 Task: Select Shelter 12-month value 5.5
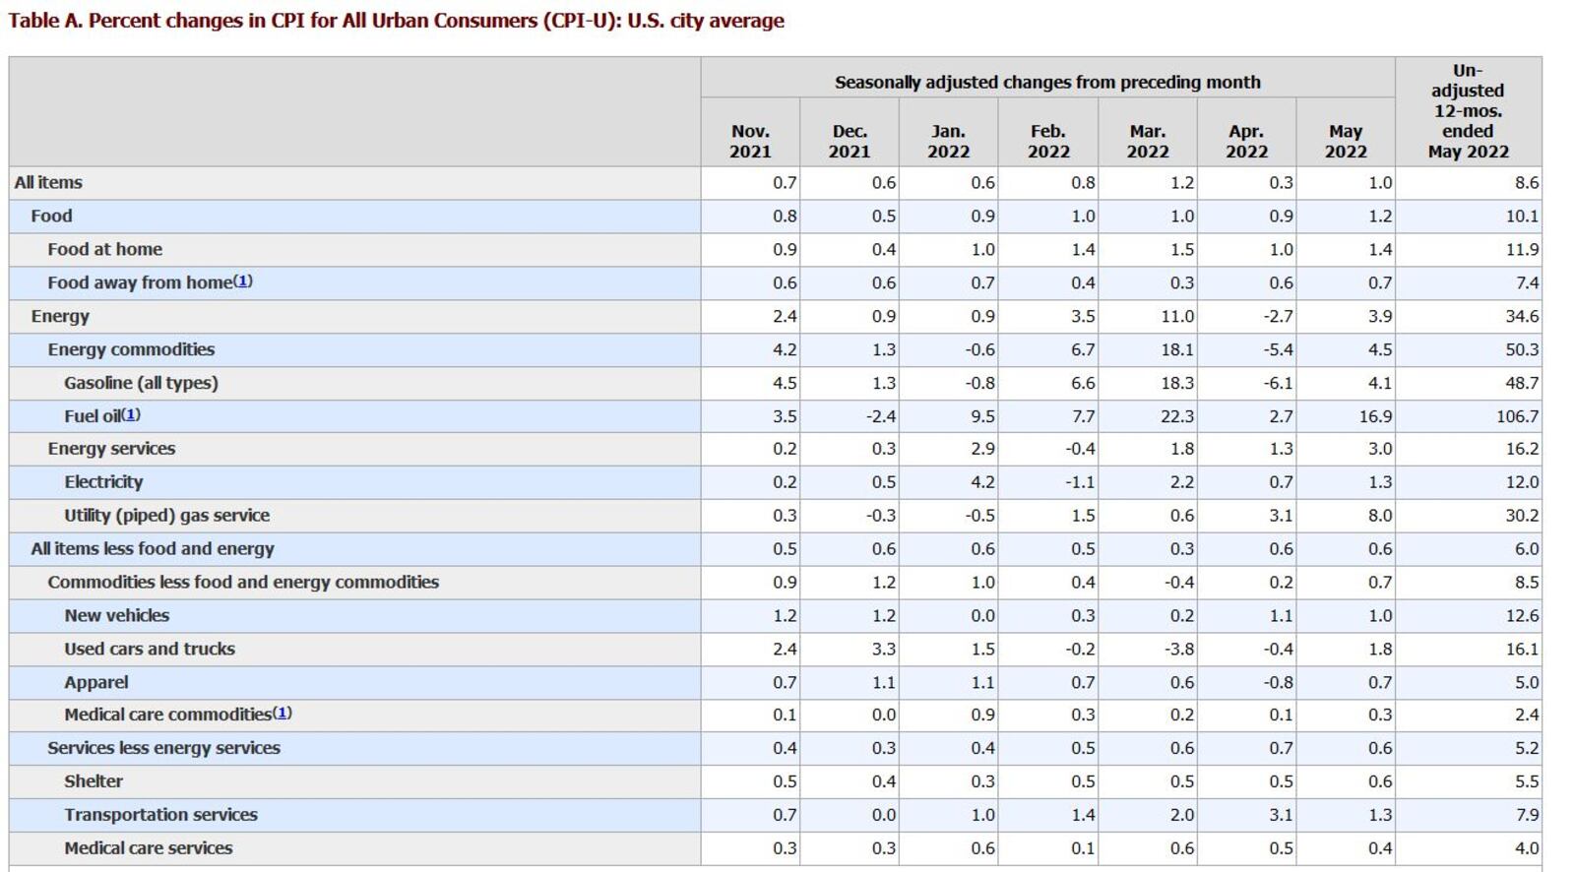point(1527,781)
